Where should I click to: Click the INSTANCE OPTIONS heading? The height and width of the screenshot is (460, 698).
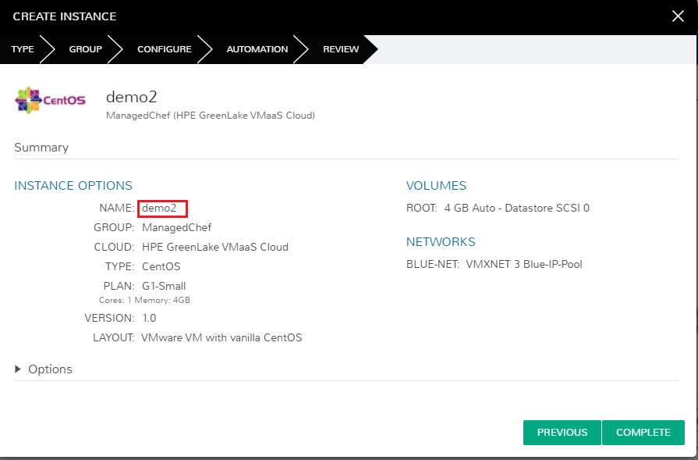[x=73, y=185]
